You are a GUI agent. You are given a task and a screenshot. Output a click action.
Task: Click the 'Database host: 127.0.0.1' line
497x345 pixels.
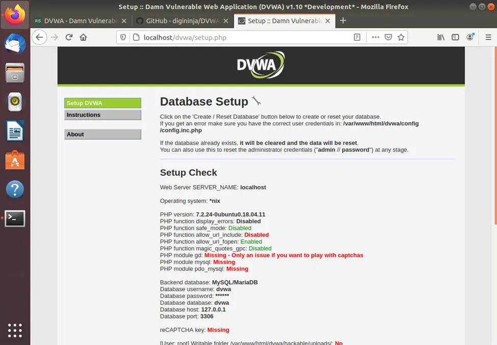click(193, 309)
